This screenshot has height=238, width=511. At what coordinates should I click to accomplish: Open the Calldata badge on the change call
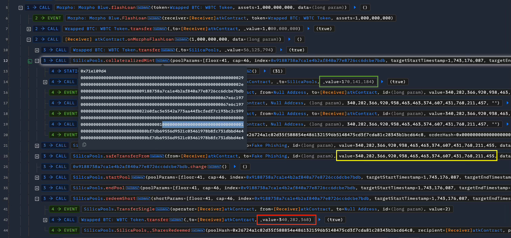coord(214,167)
